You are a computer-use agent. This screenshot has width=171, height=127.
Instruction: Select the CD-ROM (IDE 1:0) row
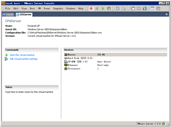point(116,62)
